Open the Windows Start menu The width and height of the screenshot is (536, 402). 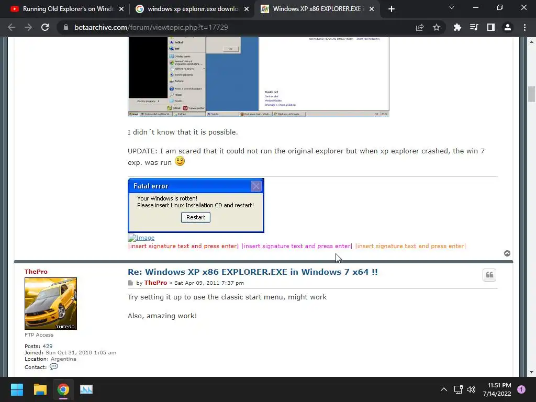[17, 389]
